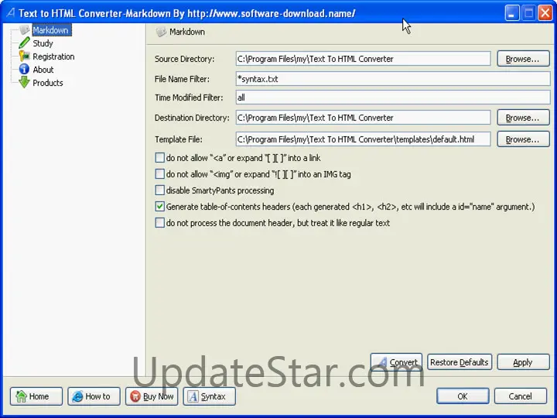
Task: Click the Buy Now button
Action: pos(152,396)
